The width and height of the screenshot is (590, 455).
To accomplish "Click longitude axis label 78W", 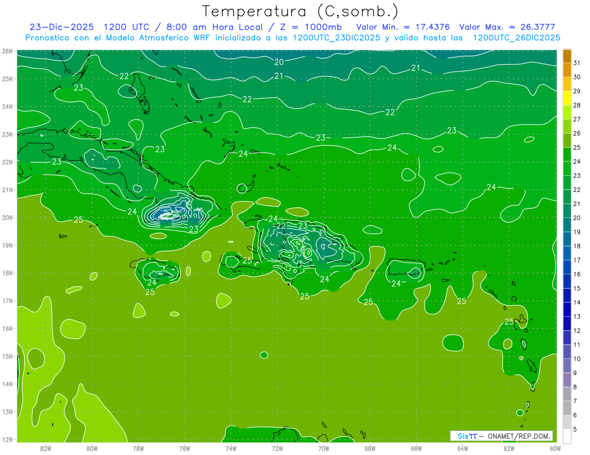I will (138, 449).
